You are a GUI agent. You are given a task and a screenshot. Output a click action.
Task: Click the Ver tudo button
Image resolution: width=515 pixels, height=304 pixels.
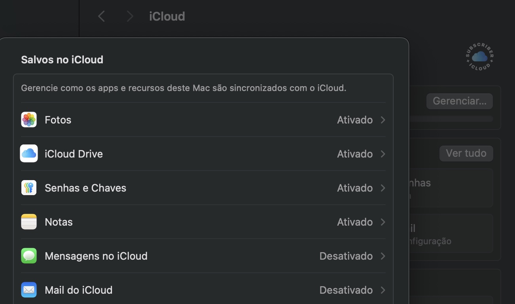point(466,153)
